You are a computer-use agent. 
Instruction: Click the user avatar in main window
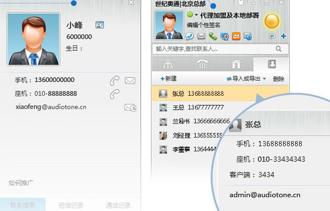(169, 25)
